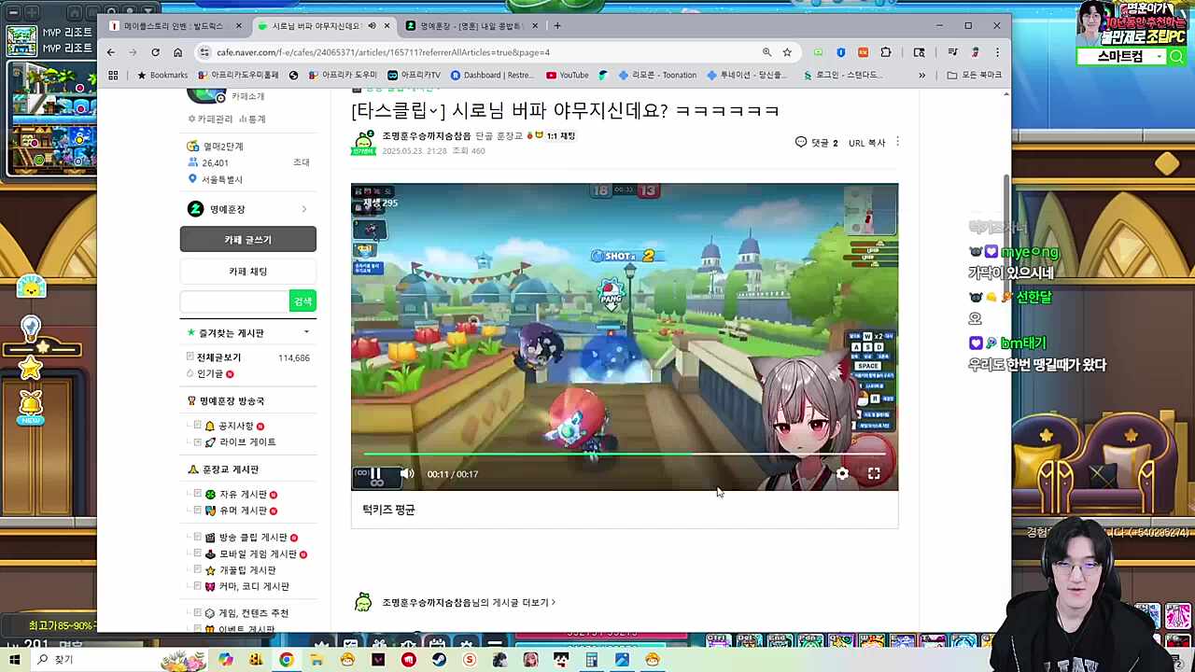Copy the post link with URL 복사
Screen dimensions: 1195x672
pyautogui.click(x=866, y=143)
